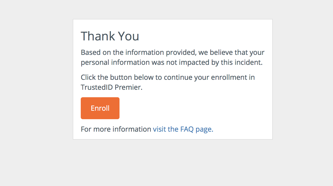Click the "TrustedID Premier" text
Screen dimensions: 333x186
[x=111, y=87]
